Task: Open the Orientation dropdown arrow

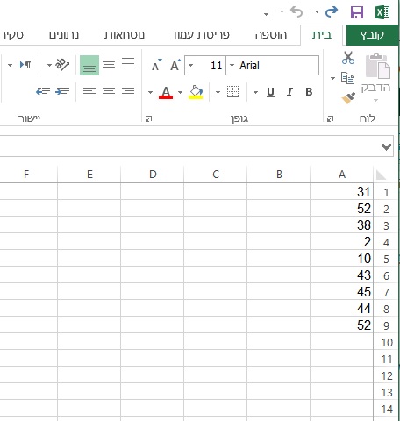Action: coord(49,65)
